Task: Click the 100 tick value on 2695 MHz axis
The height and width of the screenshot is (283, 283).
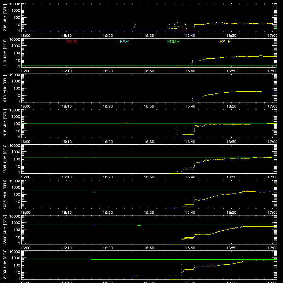Action: (17, 160)
